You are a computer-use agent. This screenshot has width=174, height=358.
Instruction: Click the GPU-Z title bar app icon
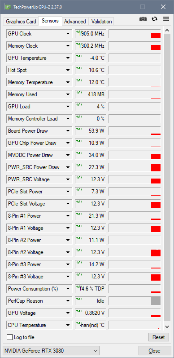[x=8, y=7]
